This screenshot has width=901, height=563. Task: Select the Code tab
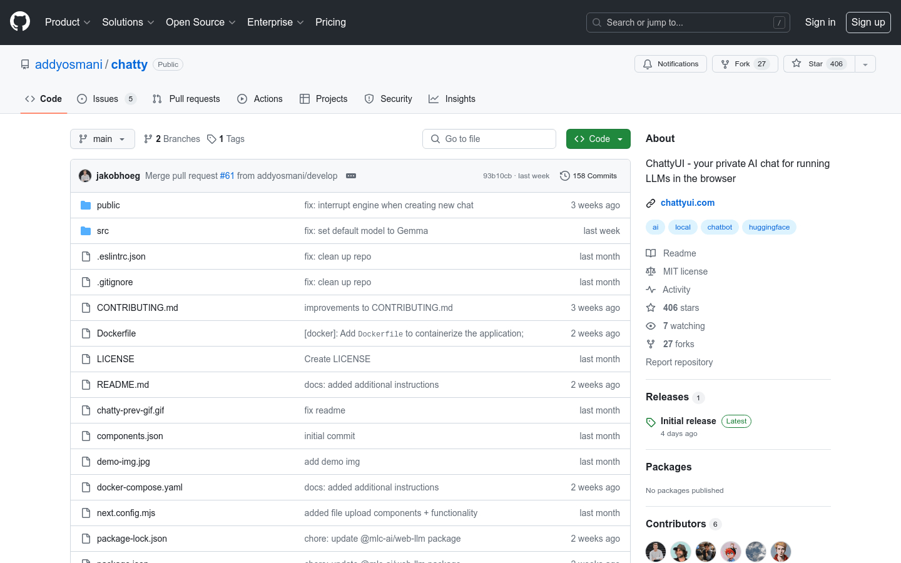point(44,99)
